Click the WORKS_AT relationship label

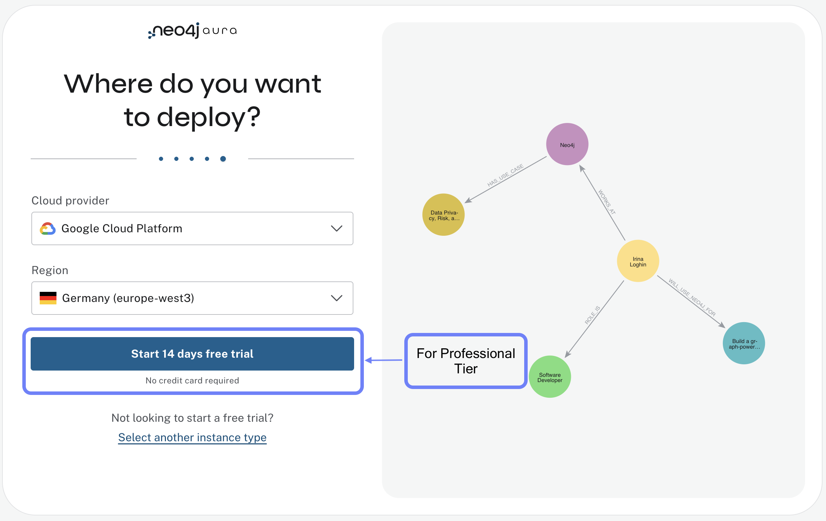pyautogui.click(x=607, y=202)
